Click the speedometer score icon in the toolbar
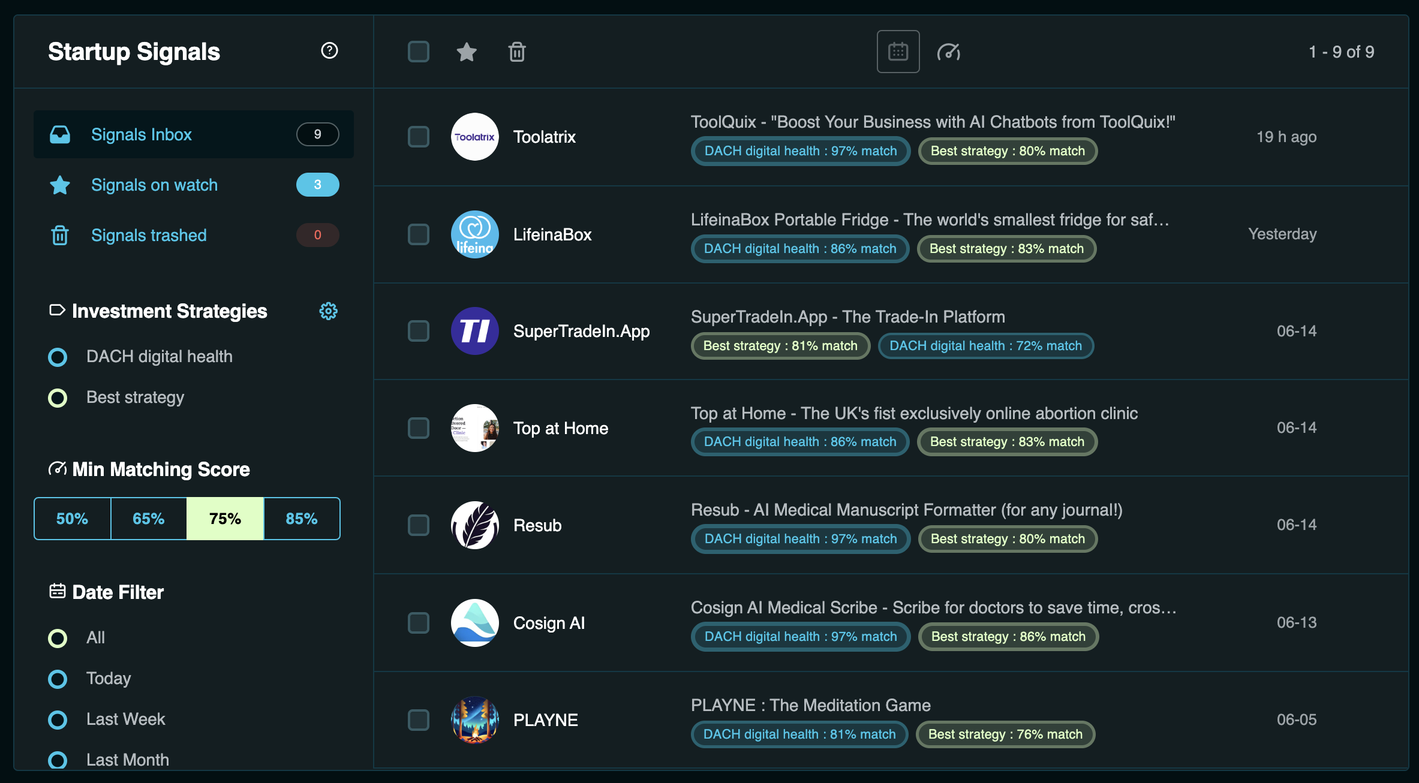The width and height of the screenshot is (1419, 783). pos(949,52)
